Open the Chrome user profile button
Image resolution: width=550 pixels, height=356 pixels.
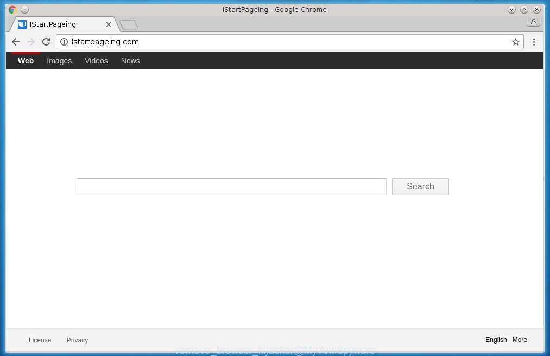tap(533, 22)
